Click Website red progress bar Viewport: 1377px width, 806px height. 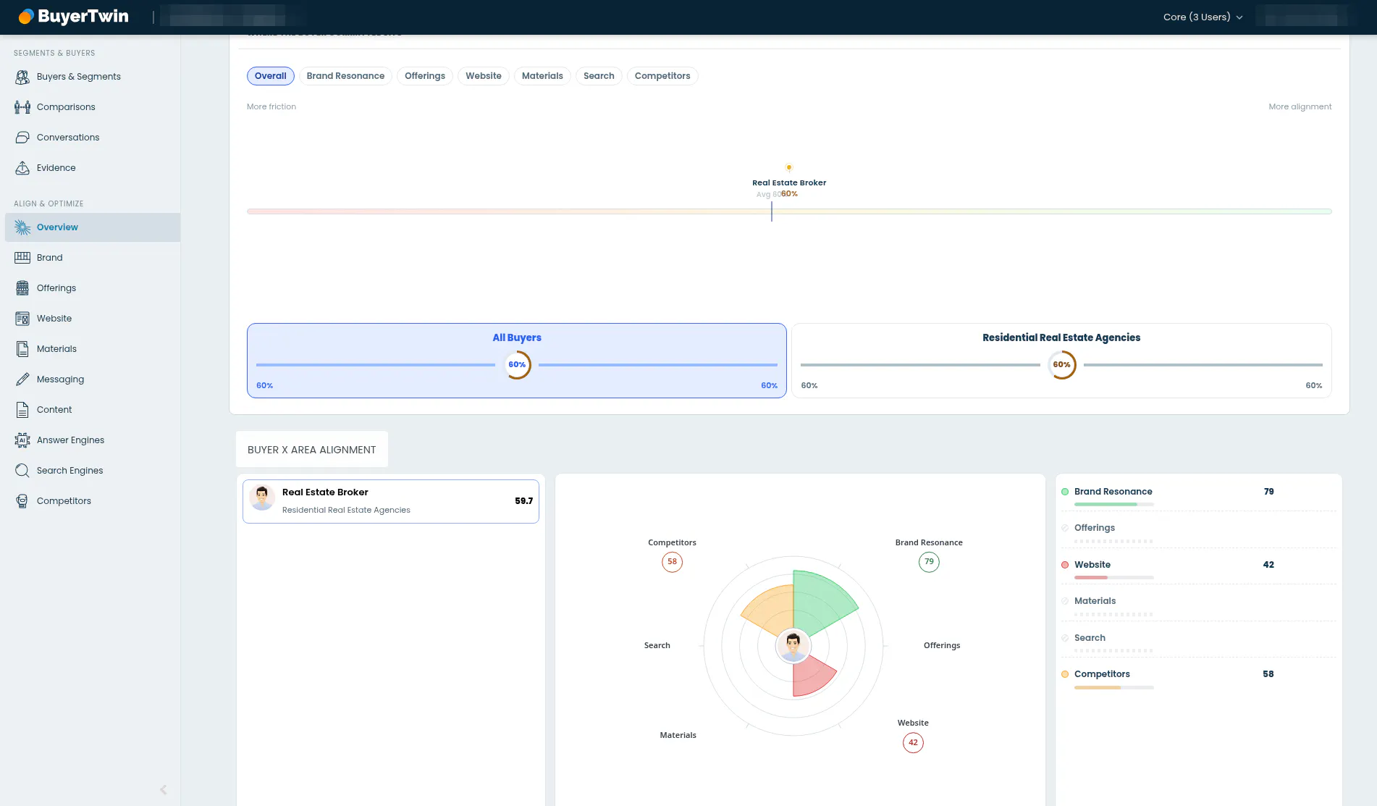pos(1113,577)
